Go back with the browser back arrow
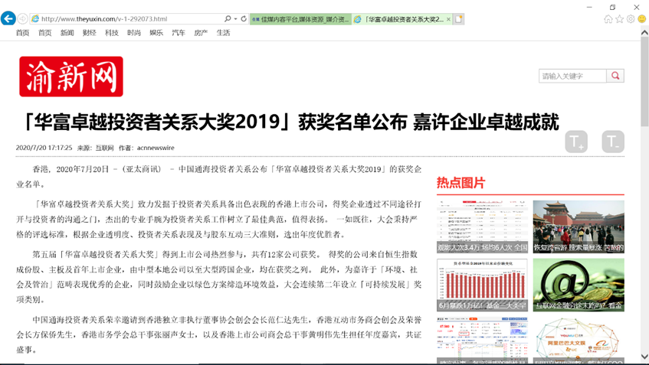The image size is (649, 365). (x=8, y=18)
